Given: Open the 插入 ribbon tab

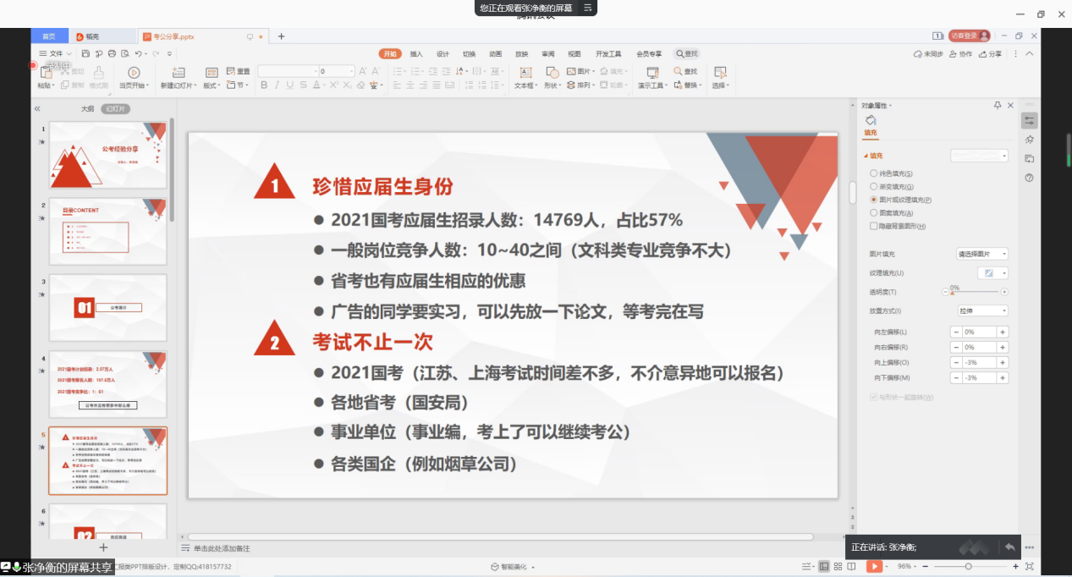Looking at the screenshot, I should [416, 54].
